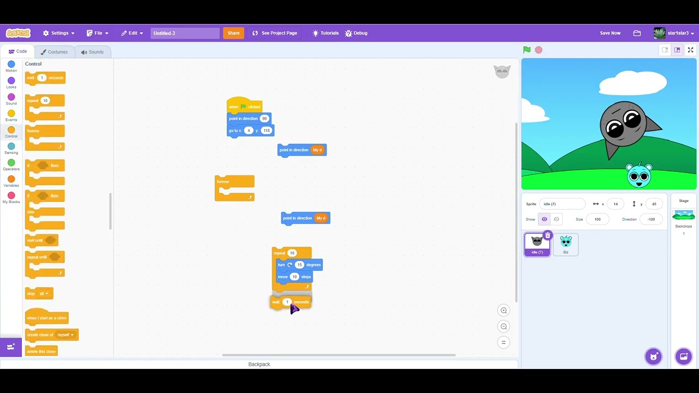This screenshot has width=699, height=393.
Task: Switch to the Costumes tab
Action: point(54,52)
